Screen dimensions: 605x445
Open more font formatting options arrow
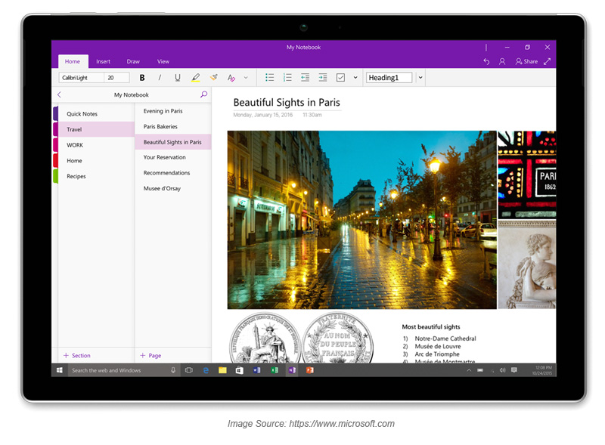pos(246,78)
